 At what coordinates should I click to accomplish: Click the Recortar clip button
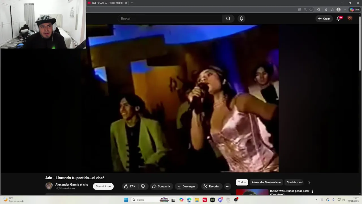coord(212,186)
